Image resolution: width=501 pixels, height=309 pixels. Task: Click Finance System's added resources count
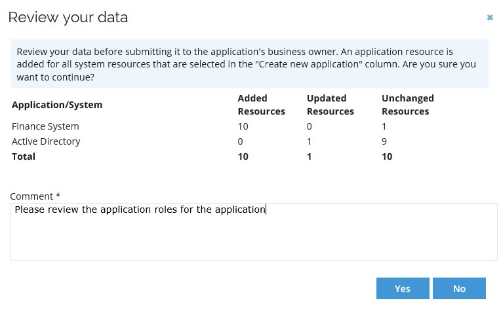coord(243,126)
